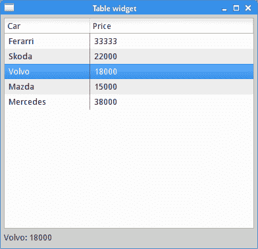Image resolution: width=258 pixels, height=249 pixels.
Task: Select the Skoda cell
Action: point(47,57)
